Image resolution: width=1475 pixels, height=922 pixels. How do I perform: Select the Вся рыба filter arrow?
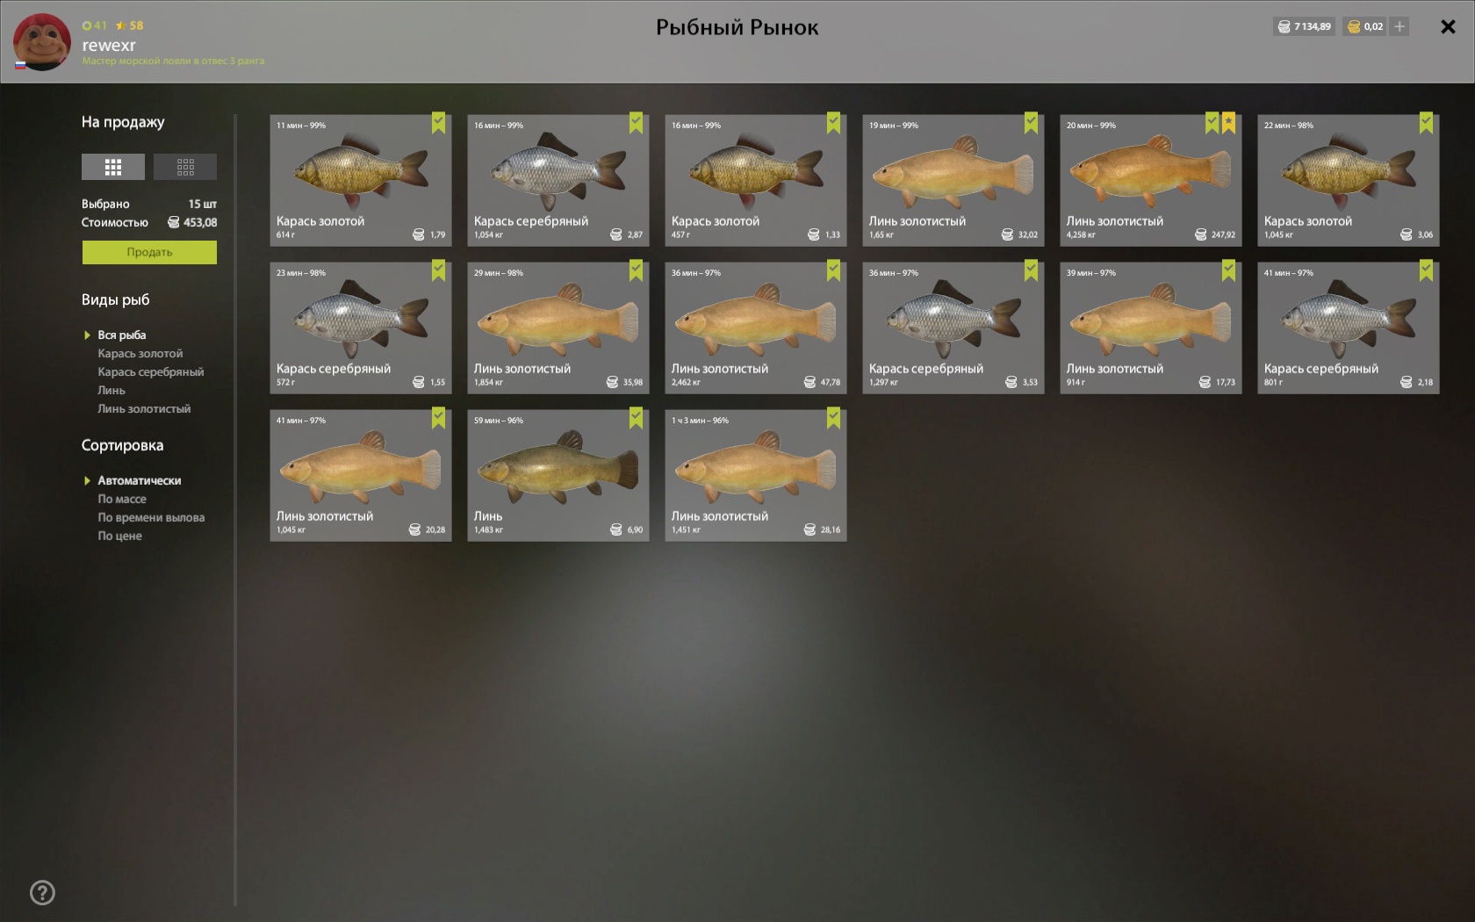87,335
